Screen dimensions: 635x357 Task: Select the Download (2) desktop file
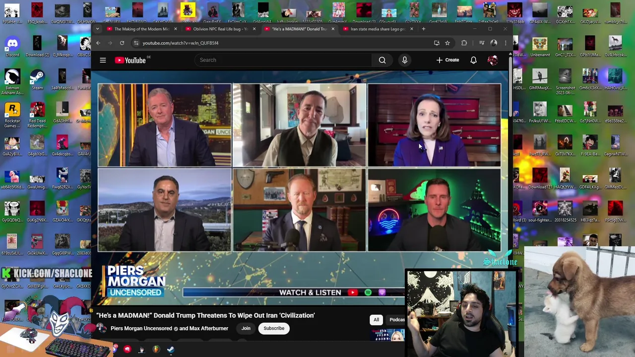point(37,47)
